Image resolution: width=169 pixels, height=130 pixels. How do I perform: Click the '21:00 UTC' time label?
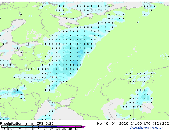tap(140, 124)
